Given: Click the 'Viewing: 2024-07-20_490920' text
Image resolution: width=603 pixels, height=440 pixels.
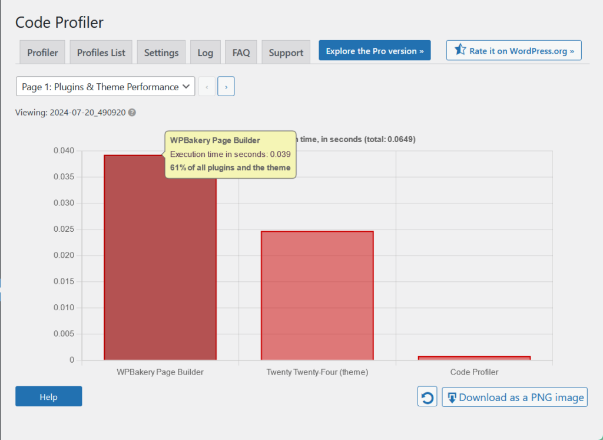Looking at the screenshot, I should [71, 113].
